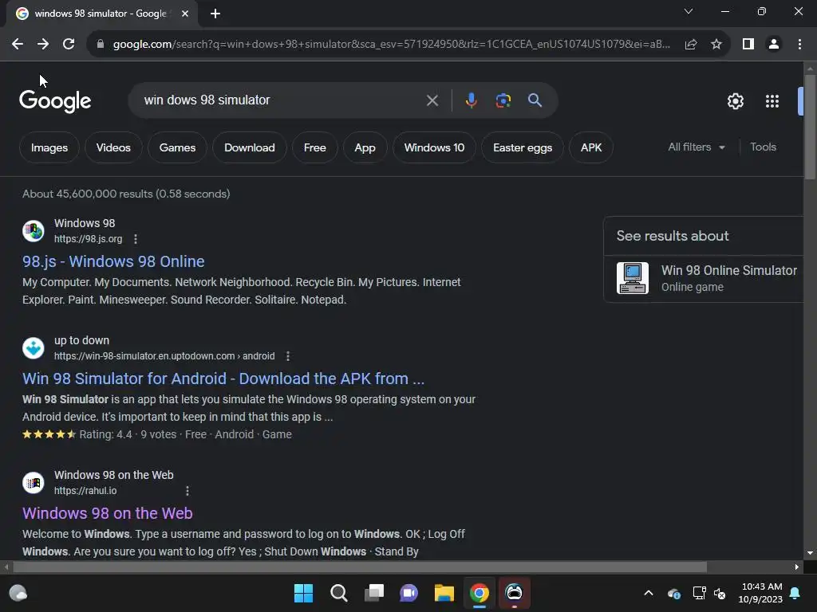Select the Games filter chip
Image resolution: width=817 pixels, height=612 pixels.
click(178, 147)
